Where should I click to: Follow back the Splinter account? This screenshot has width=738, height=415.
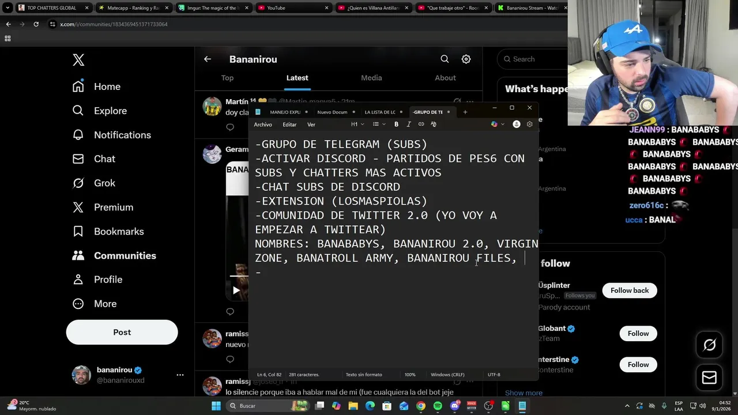point(630,290)
